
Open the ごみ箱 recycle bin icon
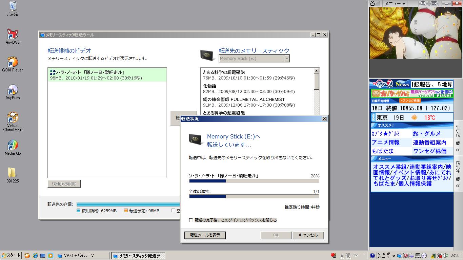tap(13, 9)
